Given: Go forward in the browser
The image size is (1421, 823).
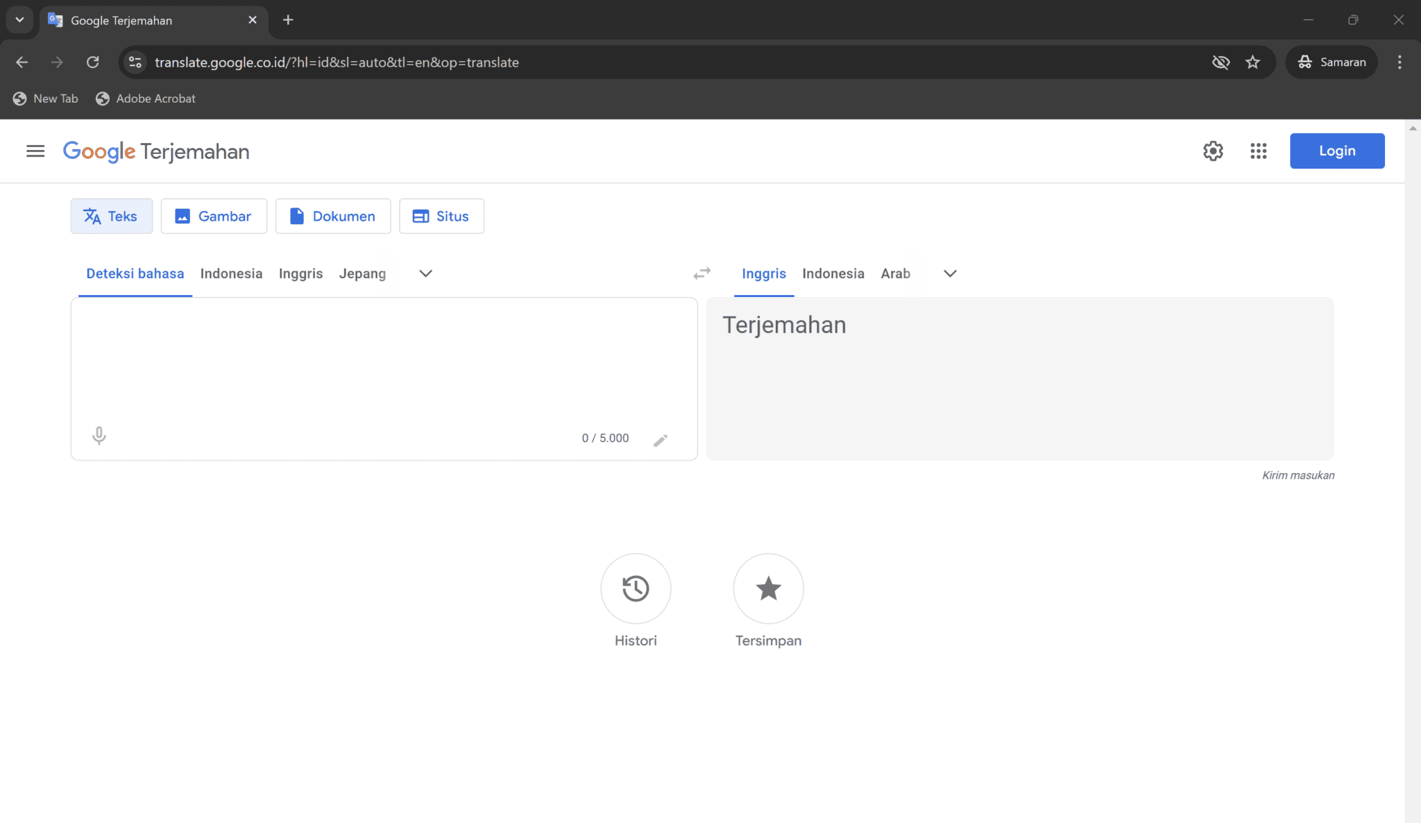Looking at the screenshot, I should 57,62.
